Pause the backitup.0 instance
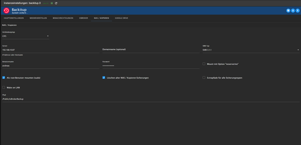301x145 pixels. point(52,3)
